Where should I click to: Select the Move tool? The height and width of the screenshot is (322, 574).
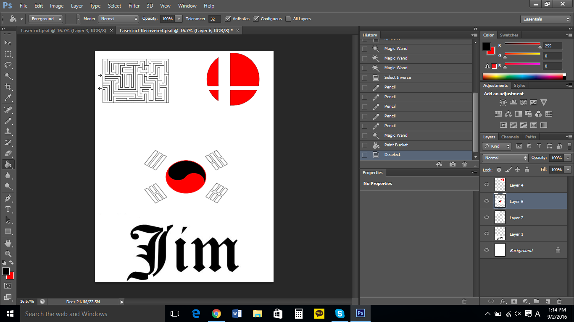pyautogui.click(x=8, y=43)
